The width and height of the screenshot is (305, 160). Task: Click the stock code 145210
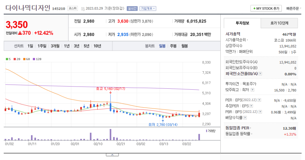(x=58, y=9)
